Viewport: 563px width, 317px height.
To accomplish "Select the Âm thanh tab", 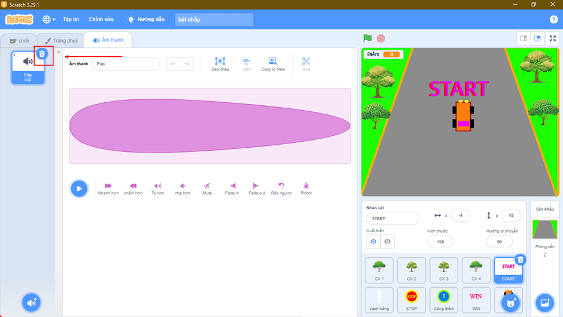I will coord(108,40).
